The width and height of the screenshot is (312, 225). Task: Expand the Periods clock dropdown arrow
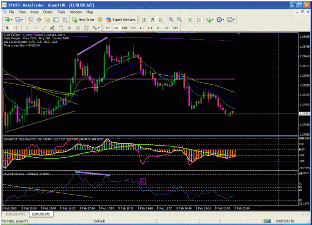click(223, 20)
